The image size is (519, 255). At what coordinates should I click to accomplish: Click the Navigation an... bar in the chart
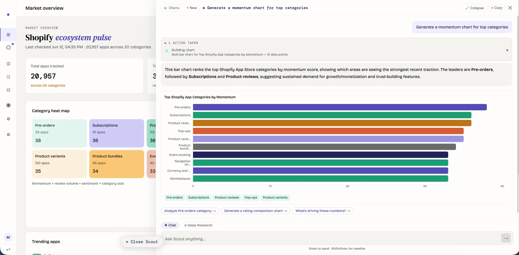321,163
